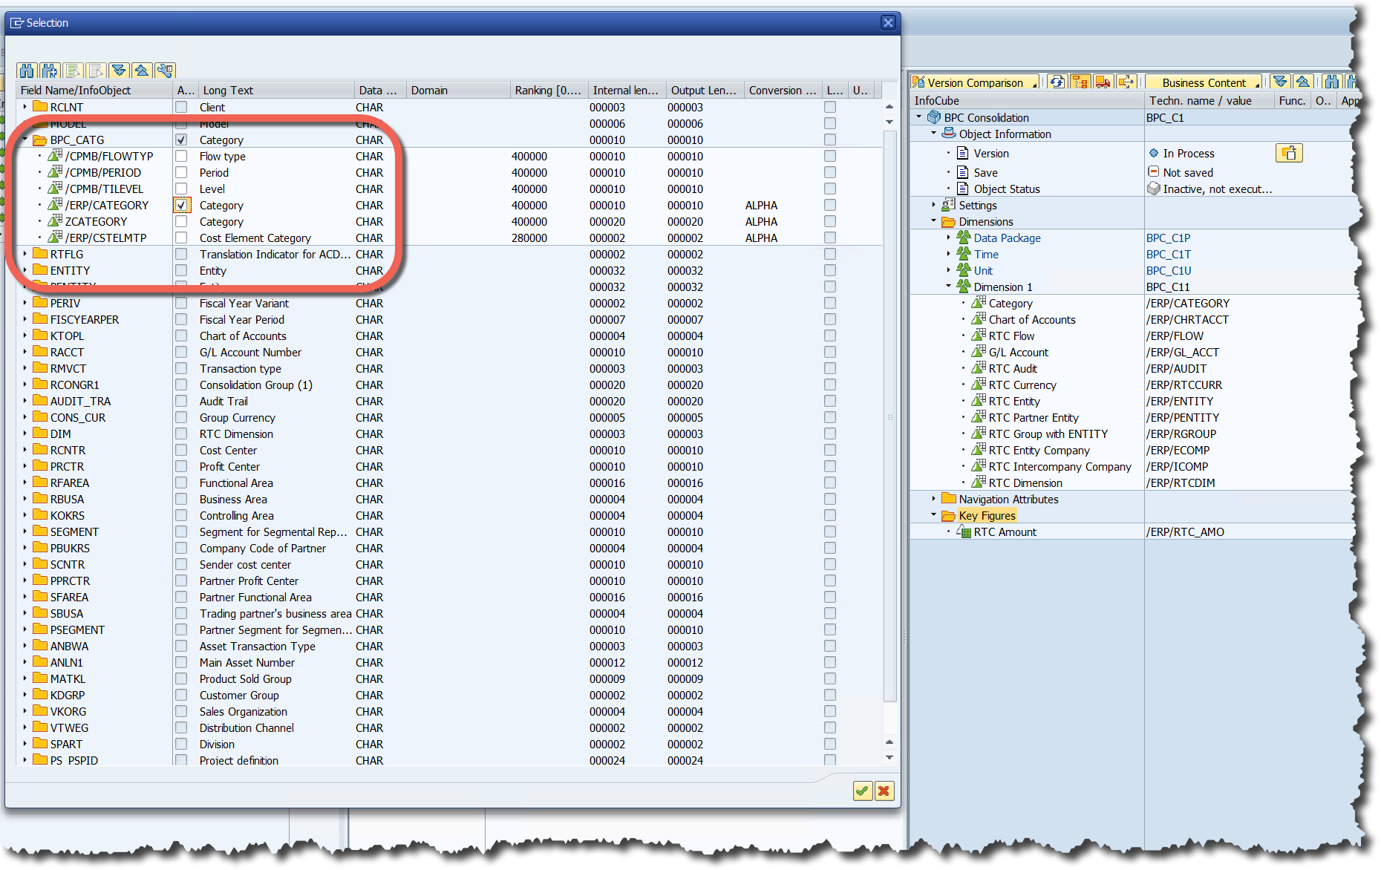Click the wrench settings icon in Selection toolbar
Image resolution: width=1381 pixels, height=870 pixels.
165,71
